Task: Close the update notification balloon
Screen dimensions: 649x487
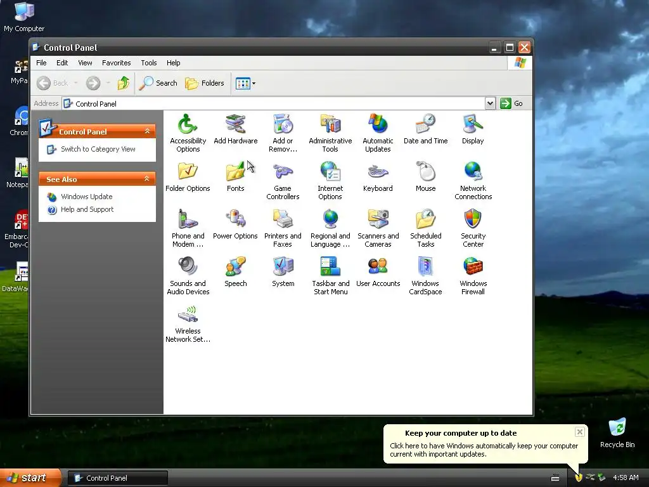Action: pyautogui.click(x=579, y=432)
